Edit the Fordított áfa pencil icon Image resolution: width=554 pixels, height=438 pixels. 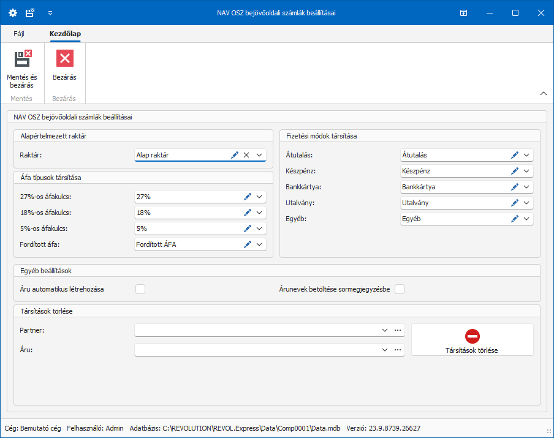[248, 244]
